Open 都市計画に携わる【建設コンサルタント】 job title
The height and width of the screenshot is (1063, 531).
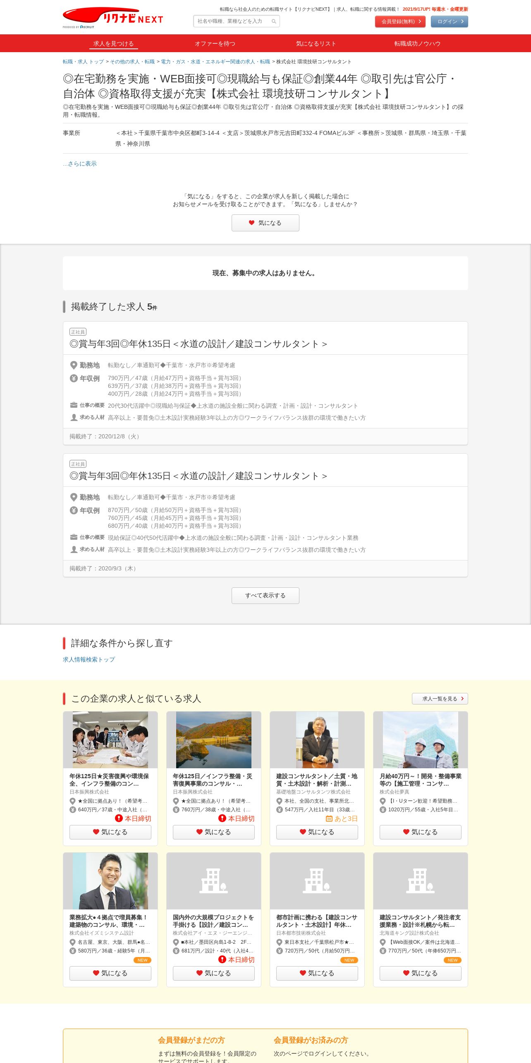pos(317,921)
